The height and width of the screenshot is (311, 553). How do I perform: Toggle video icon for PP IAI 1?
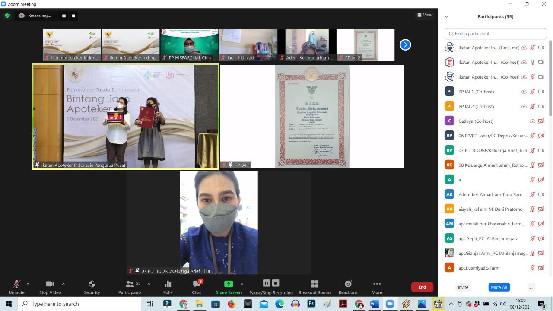click(x=541, y=92)
